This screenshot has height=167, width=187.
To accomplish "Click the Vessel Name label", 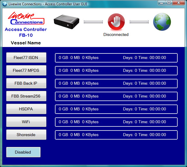I will point(26,43).
